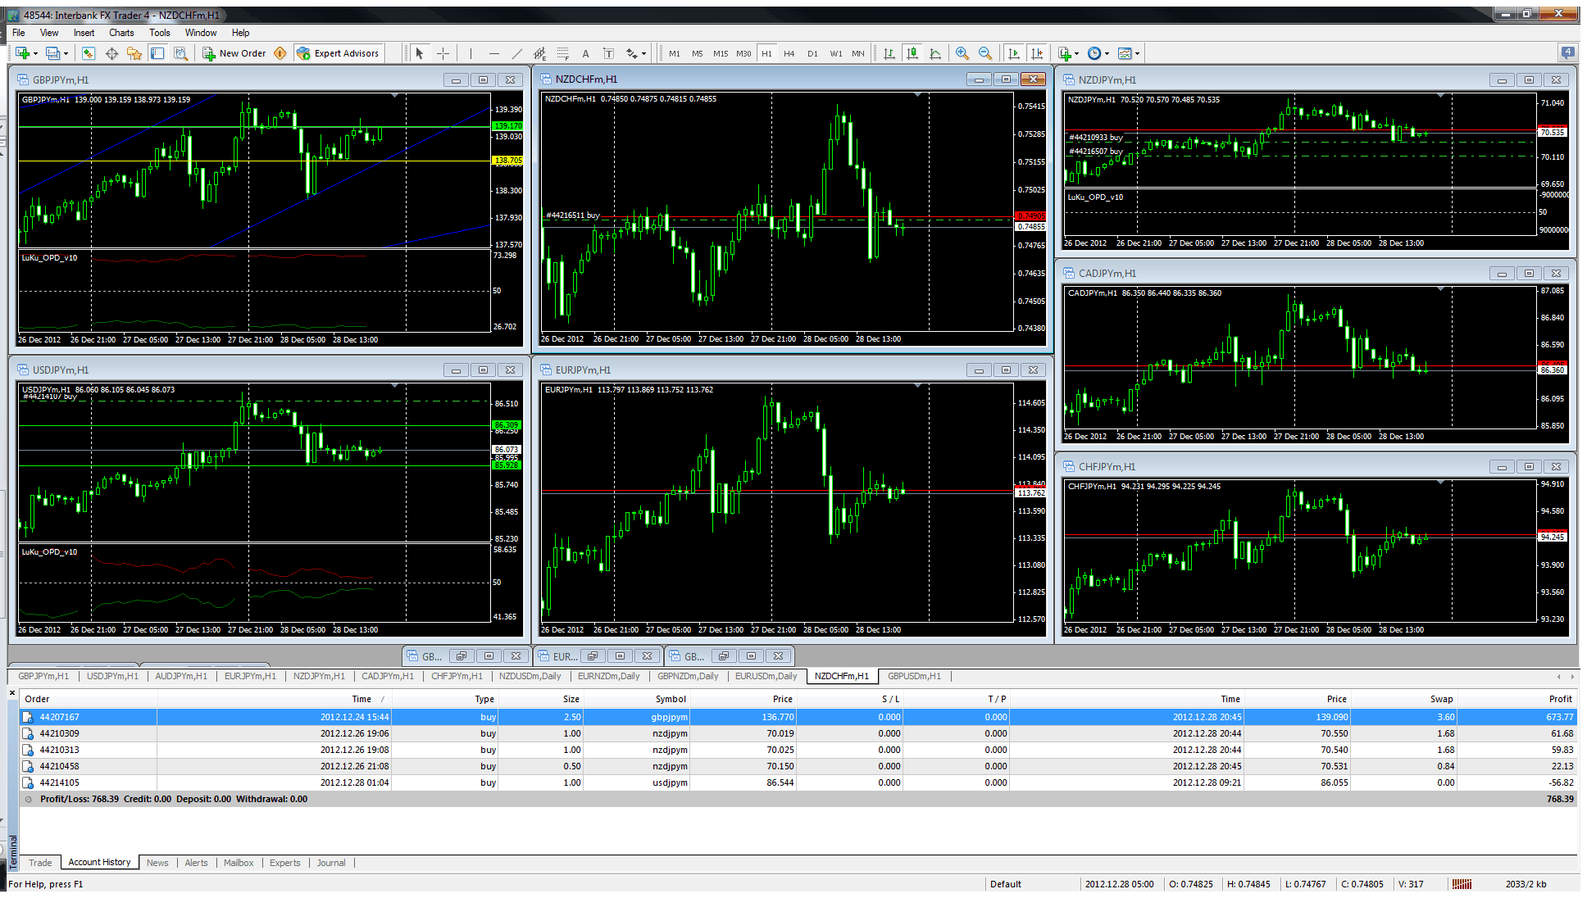Expand the New Chart dropdown arrow
1587x898 pixels.
[35, 53]
